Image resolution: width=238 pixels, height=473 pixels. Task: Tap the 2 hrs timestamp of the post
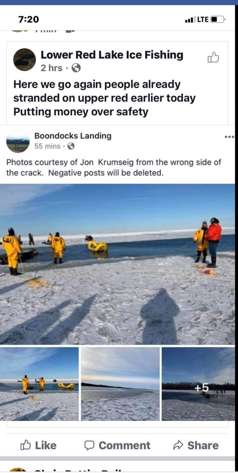tap(51, 68)
